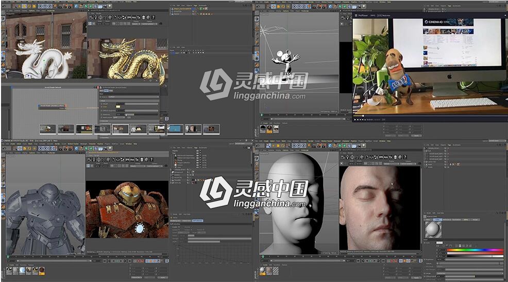The width and height of the screenshot is (508, 282).
Task: Click light bulb icon in head window IPR
Action: pos(347,157)
